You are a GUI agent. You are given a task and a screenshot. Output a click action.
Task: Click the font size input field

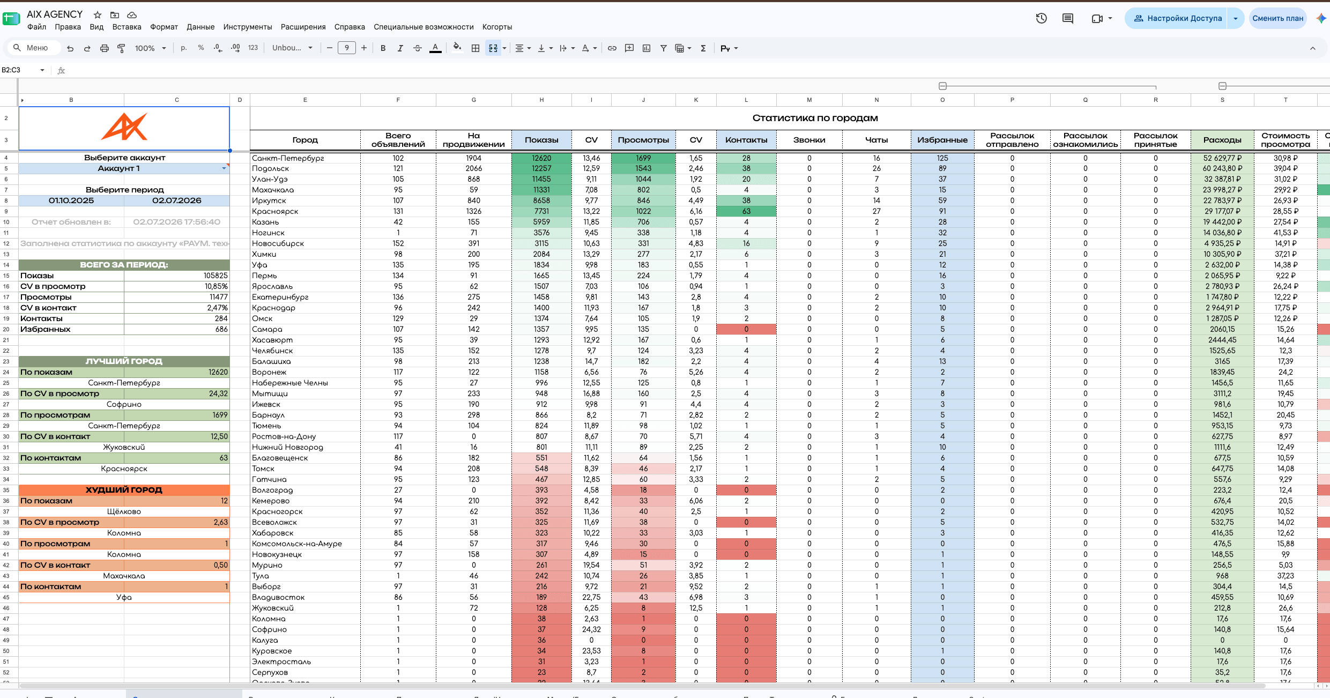[x=347, y=48]
